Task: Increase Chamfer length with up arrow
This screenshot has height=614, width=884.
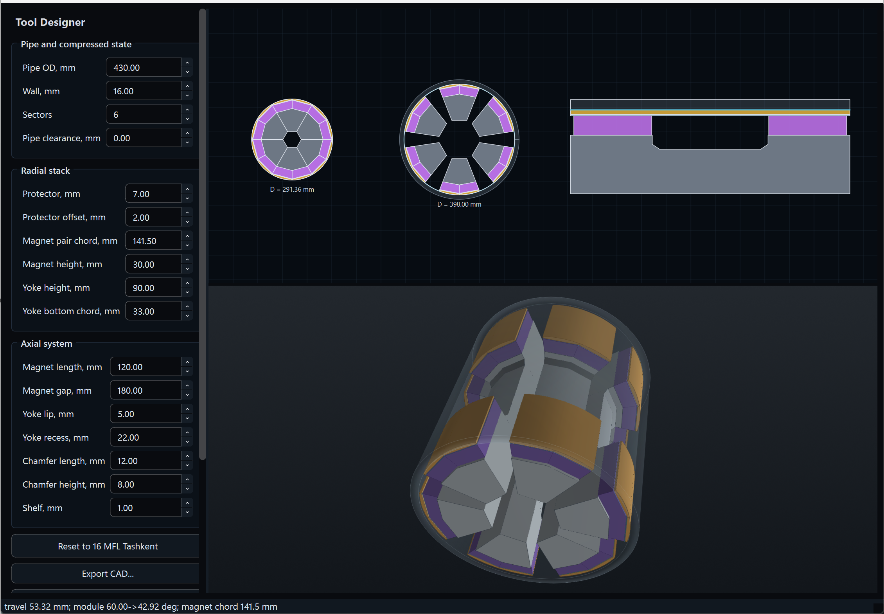Action: tap(187, 456)
